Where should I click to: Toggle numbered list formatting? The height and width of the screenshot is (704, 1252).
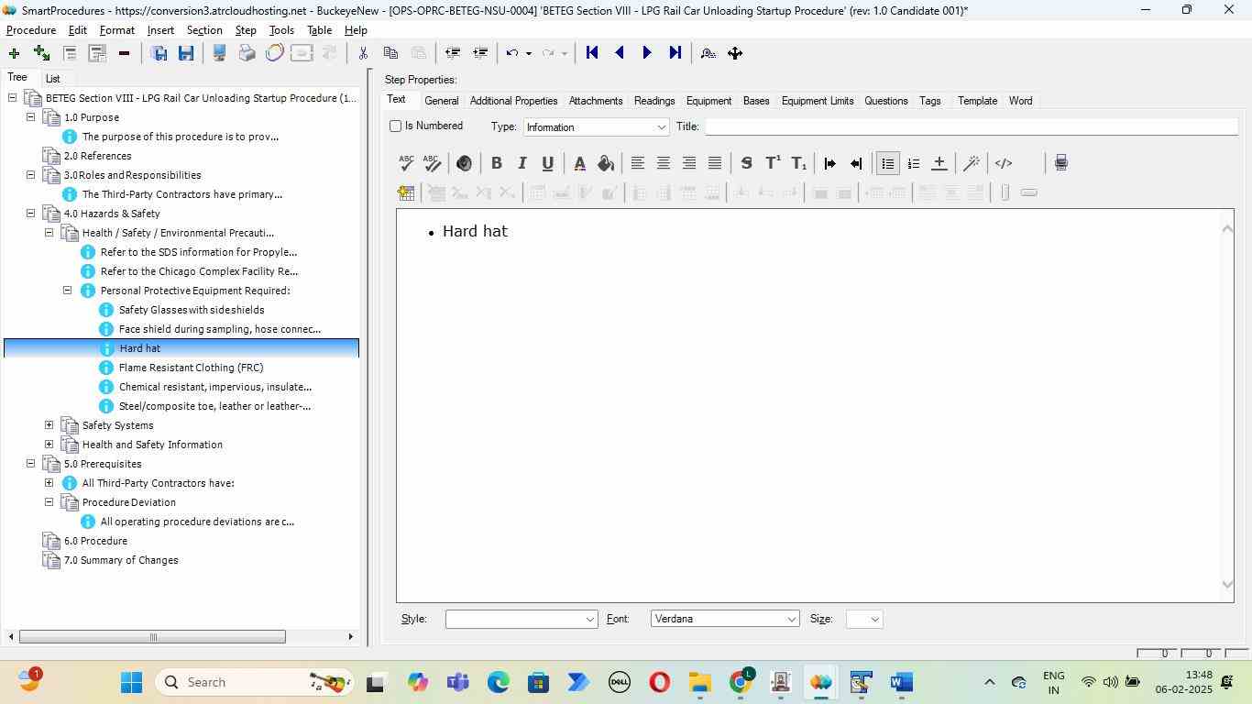tap(913, 163)
